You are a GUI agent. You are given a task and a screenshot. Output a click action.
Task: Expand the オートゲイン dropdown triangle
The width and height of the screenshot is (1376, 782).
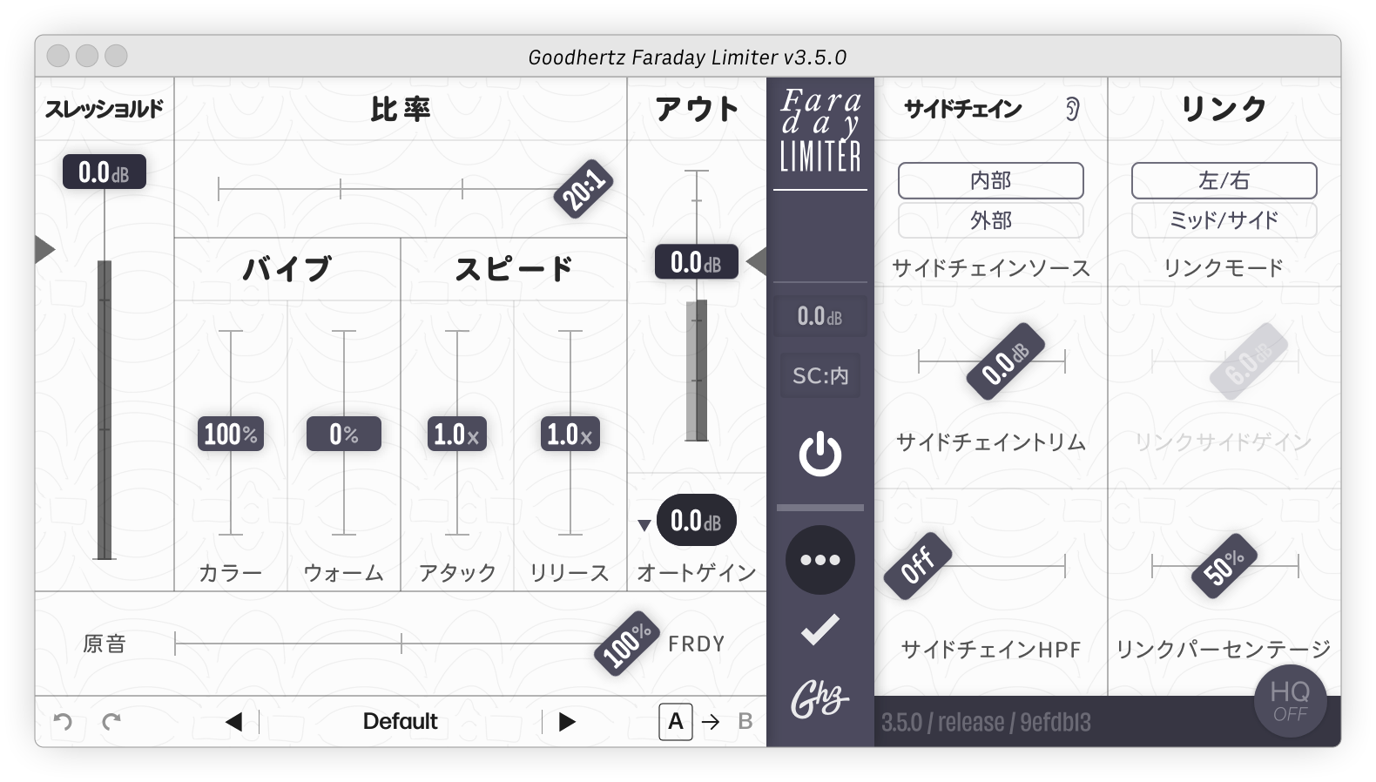644,525
